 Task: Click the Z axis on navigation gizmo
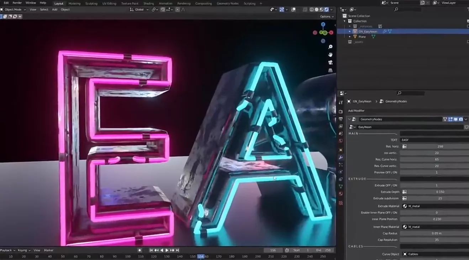(323, 25)
